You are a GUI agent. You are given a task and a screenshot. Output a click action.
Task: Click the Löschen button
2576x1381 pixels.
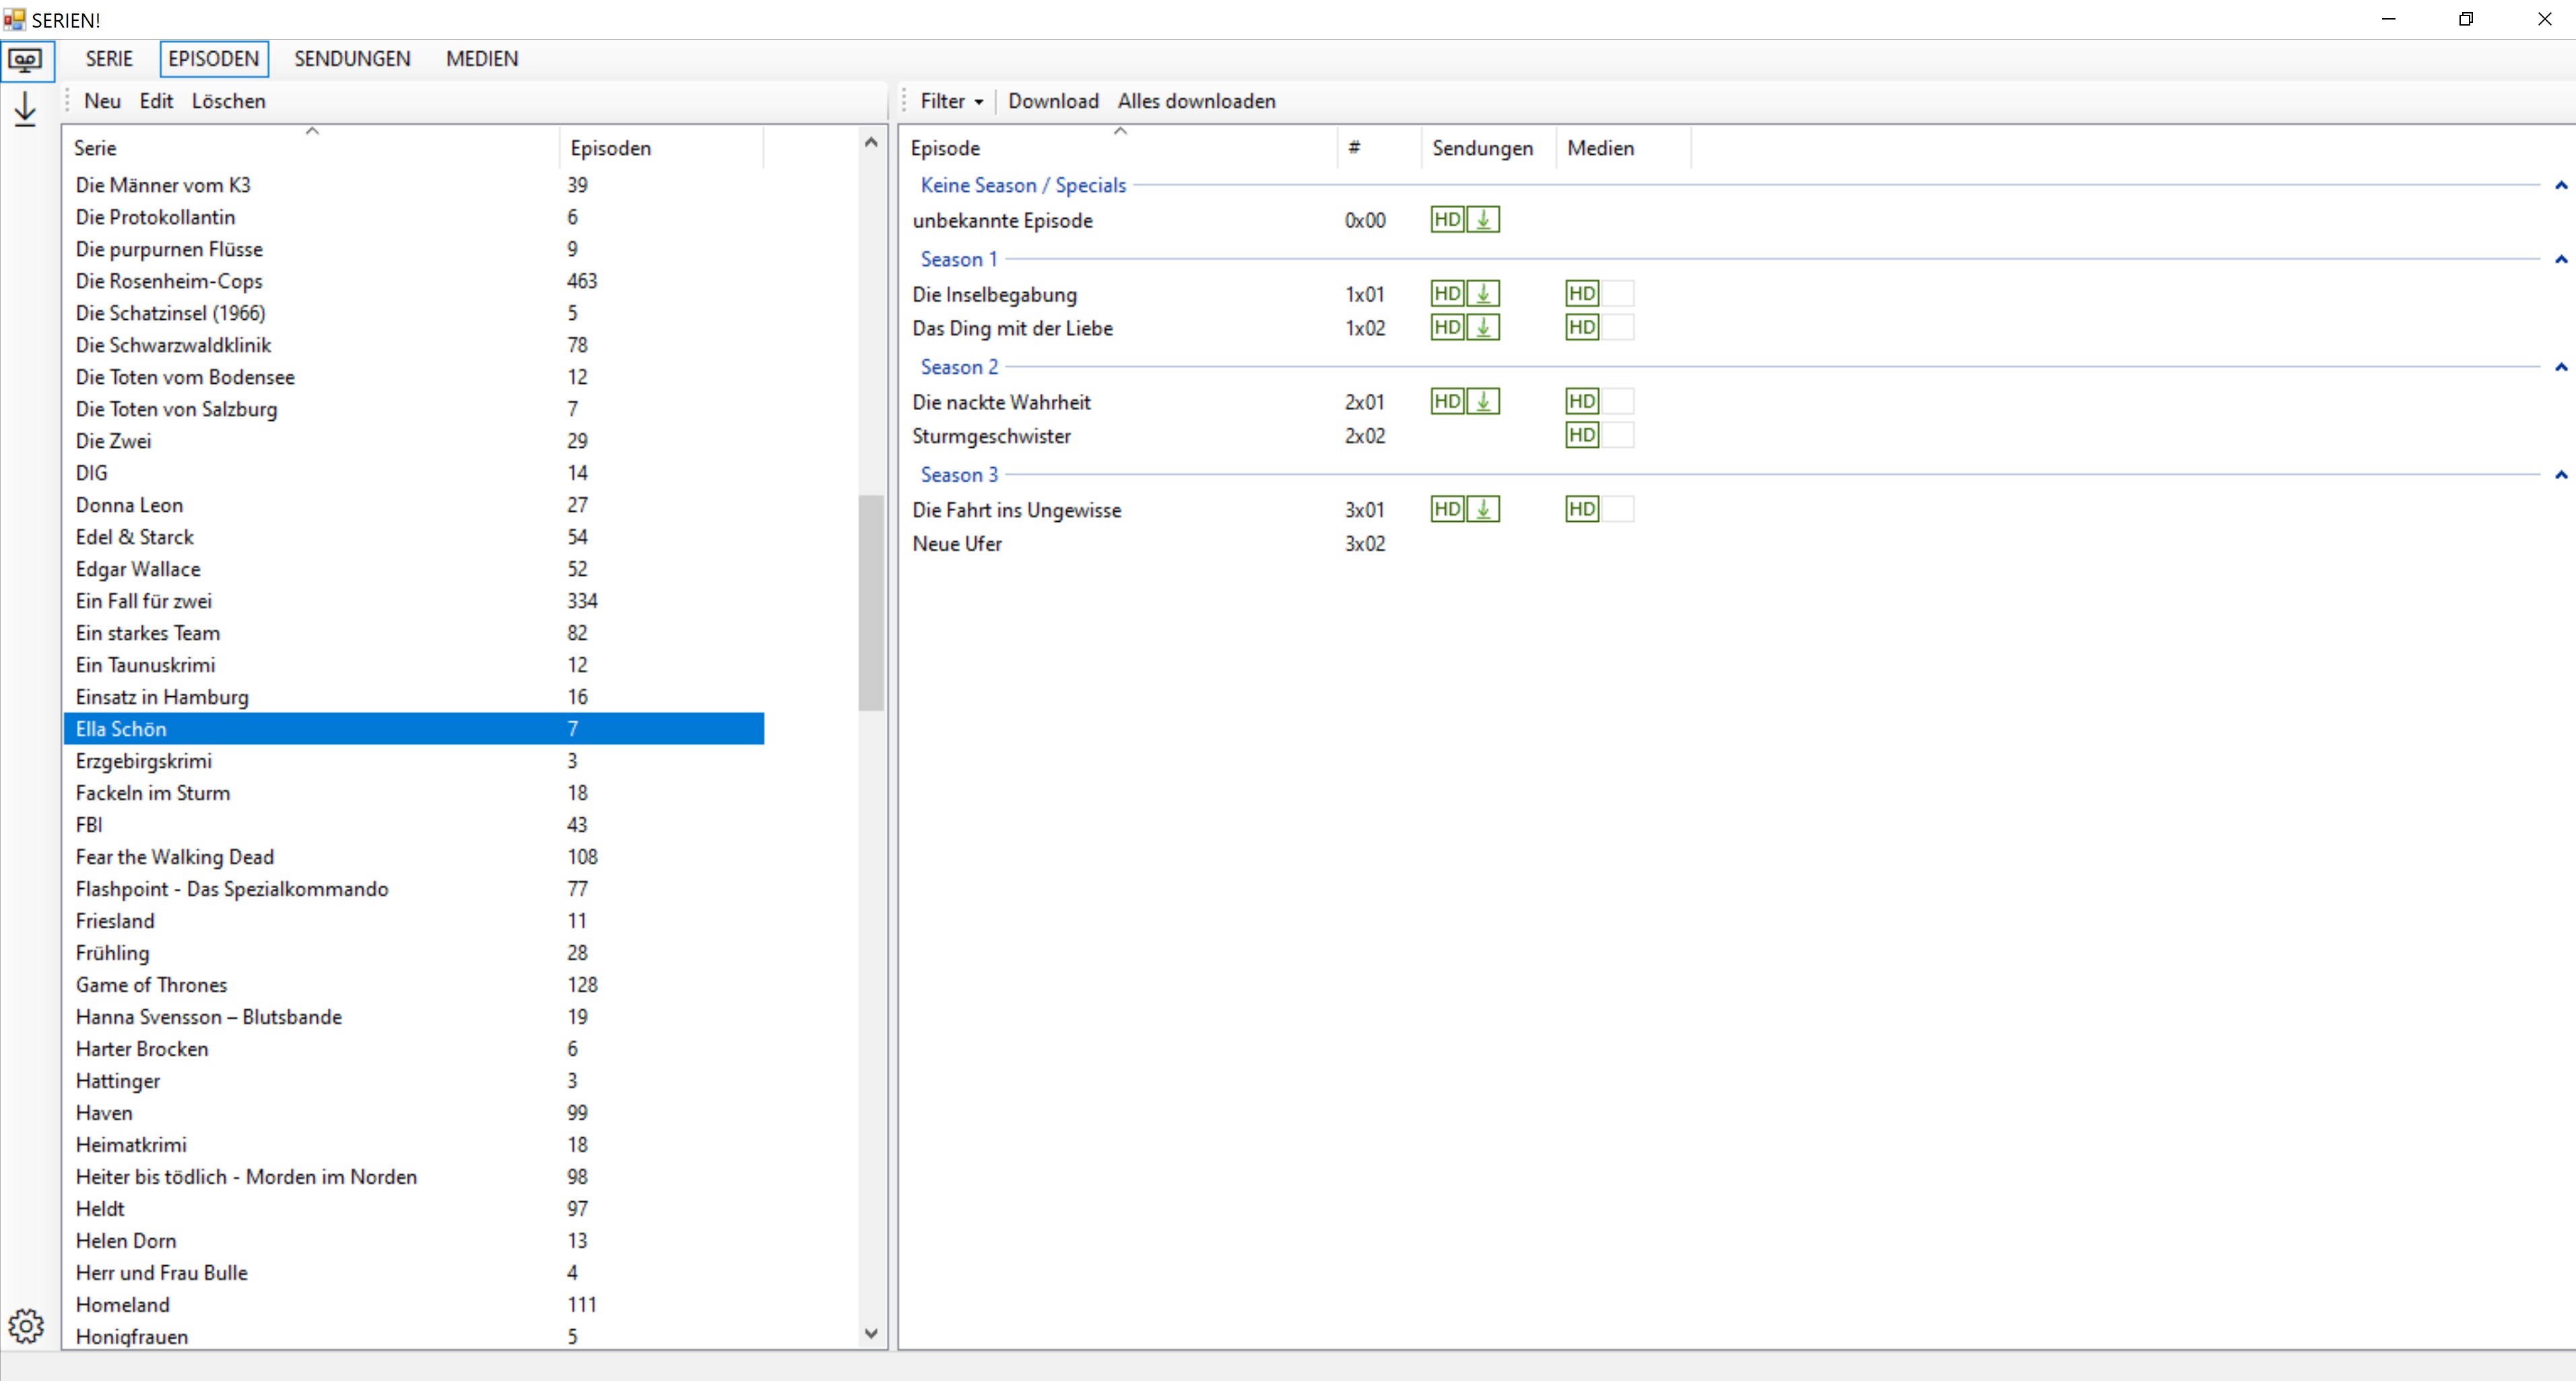(x=228, y=101)
